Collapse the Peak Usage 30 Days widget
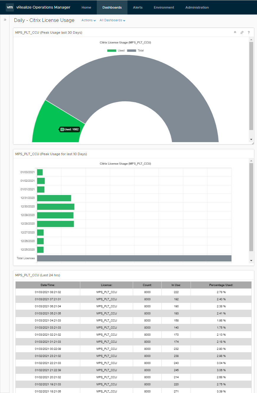This screenshot has width=257, height=393. [x=235, y=33]
